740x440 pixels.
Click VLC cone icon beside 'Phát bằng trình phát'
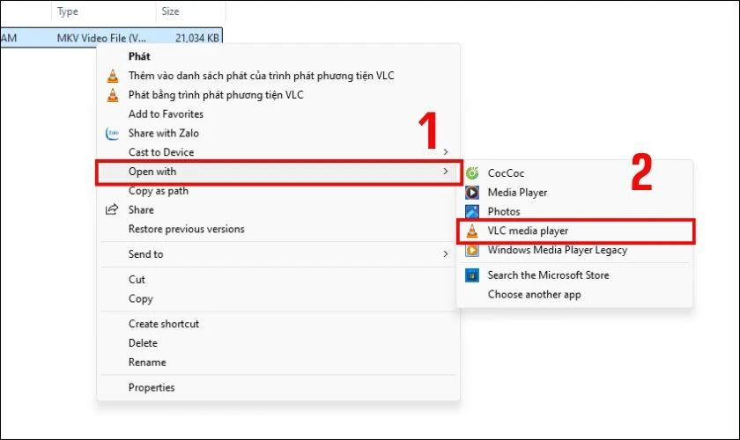113,95
